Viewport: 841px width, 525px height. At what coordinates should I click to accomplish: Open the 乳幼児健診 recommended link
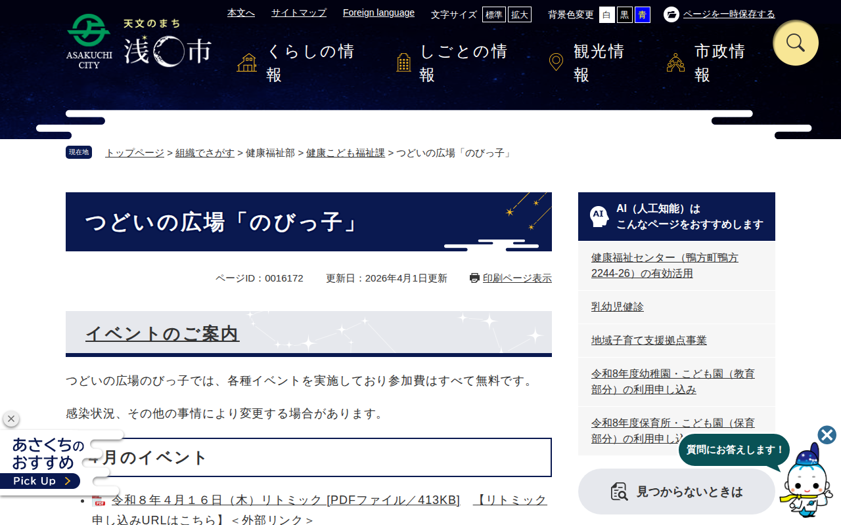click(618, 307)
